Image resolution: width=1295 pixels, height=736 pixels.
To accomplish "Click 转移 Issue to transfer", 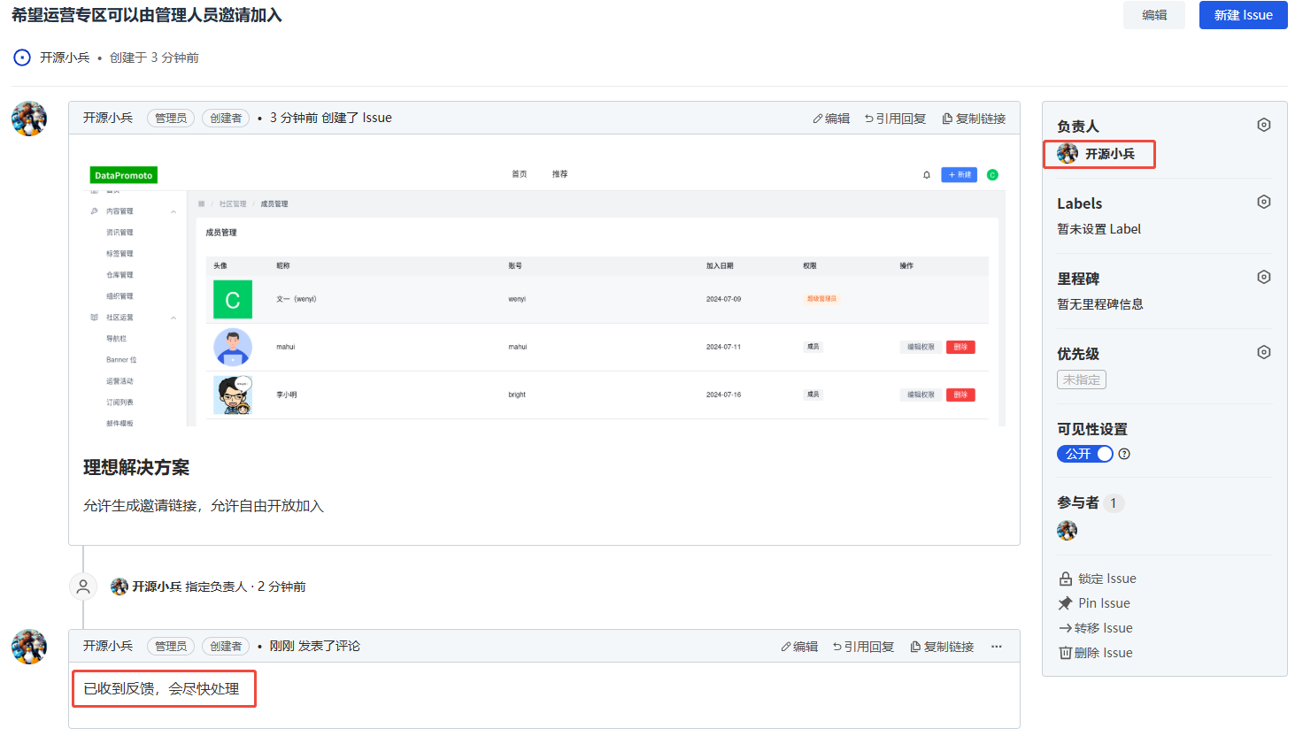I will (1096, 628).
